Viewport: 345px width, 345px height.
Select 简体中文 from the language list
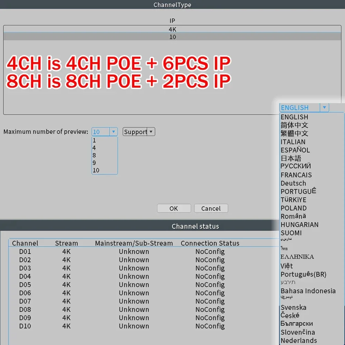pos(294,125)
